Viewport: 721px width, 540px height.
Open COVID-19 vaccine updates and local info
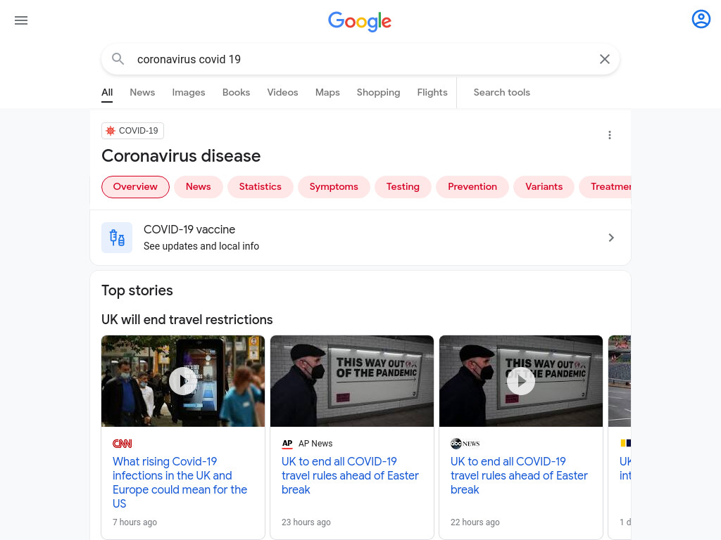pyautogui.click(x=360, y=238)
